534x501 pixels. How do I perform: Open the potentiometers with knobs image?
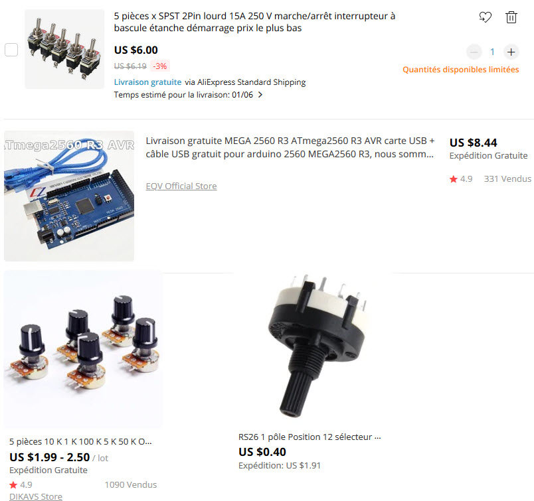coord(83,350)
